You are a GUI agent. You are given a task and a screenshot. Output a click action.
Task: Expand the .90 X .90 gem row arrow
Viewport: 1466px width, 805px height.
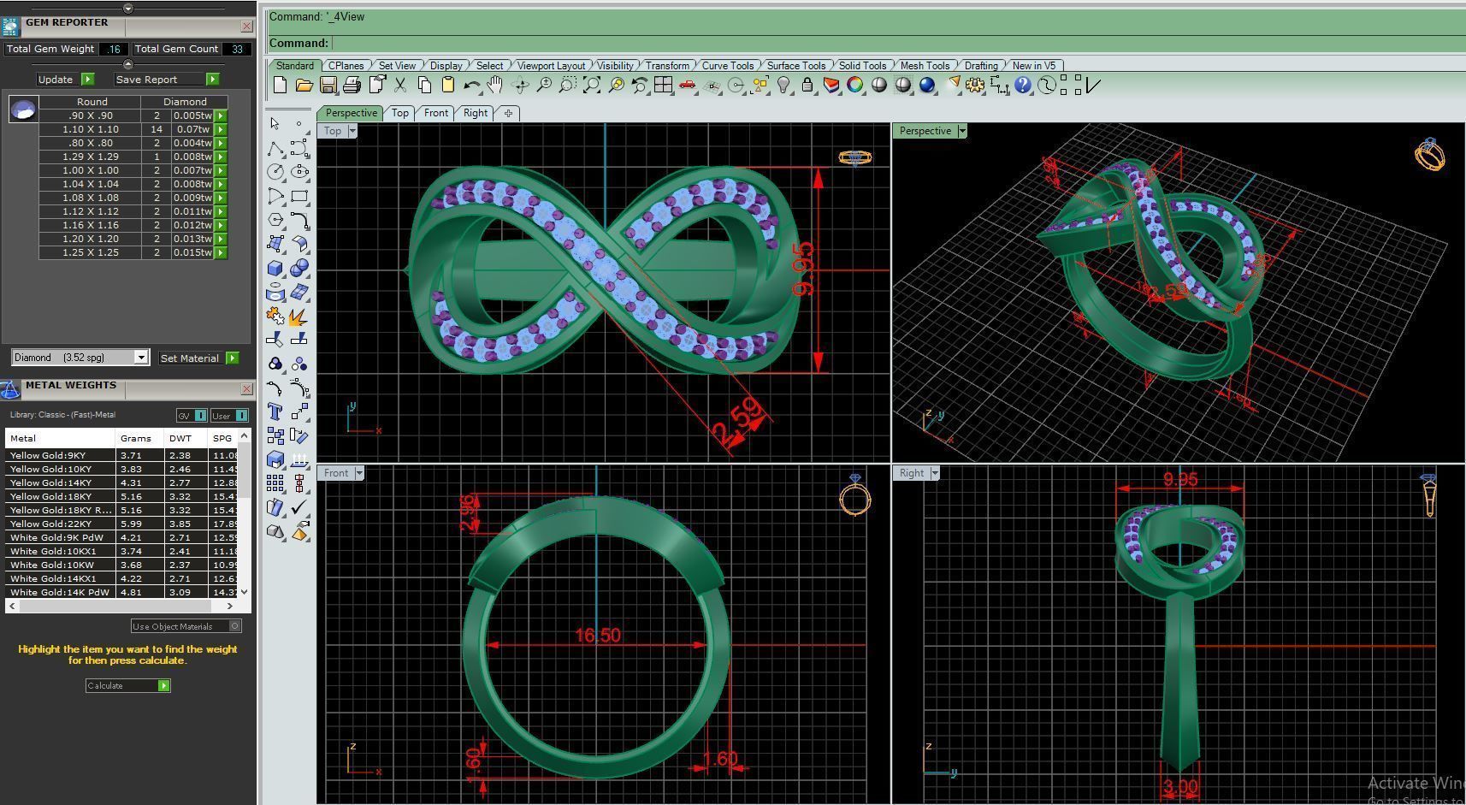[x=221, y=115]
